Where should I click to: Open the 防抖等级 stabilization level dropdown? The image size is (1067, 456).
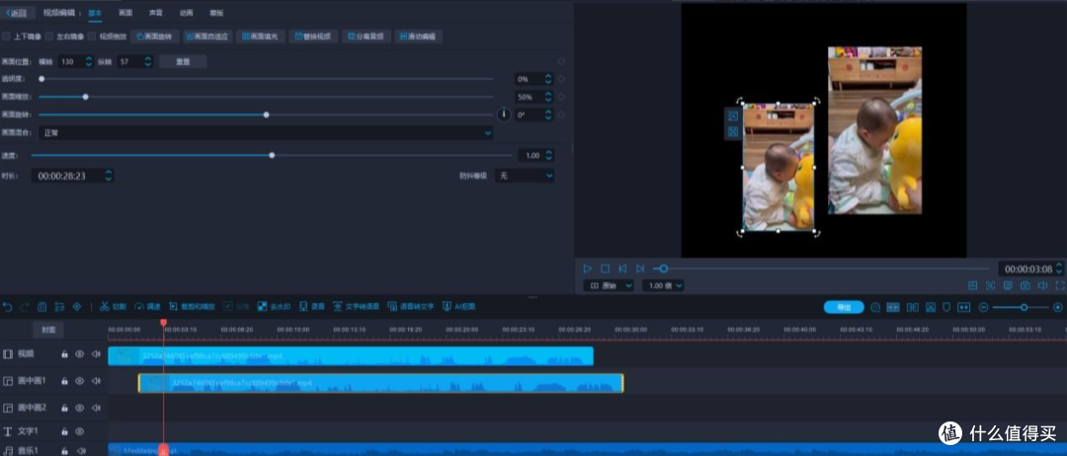pyautogui.click(x=525, y=176)
